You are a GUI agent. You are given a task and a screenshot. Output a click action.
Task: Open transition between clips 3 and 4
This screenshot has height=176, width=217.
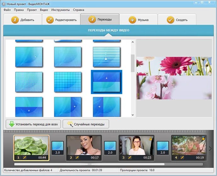click(x=163, y=148)
